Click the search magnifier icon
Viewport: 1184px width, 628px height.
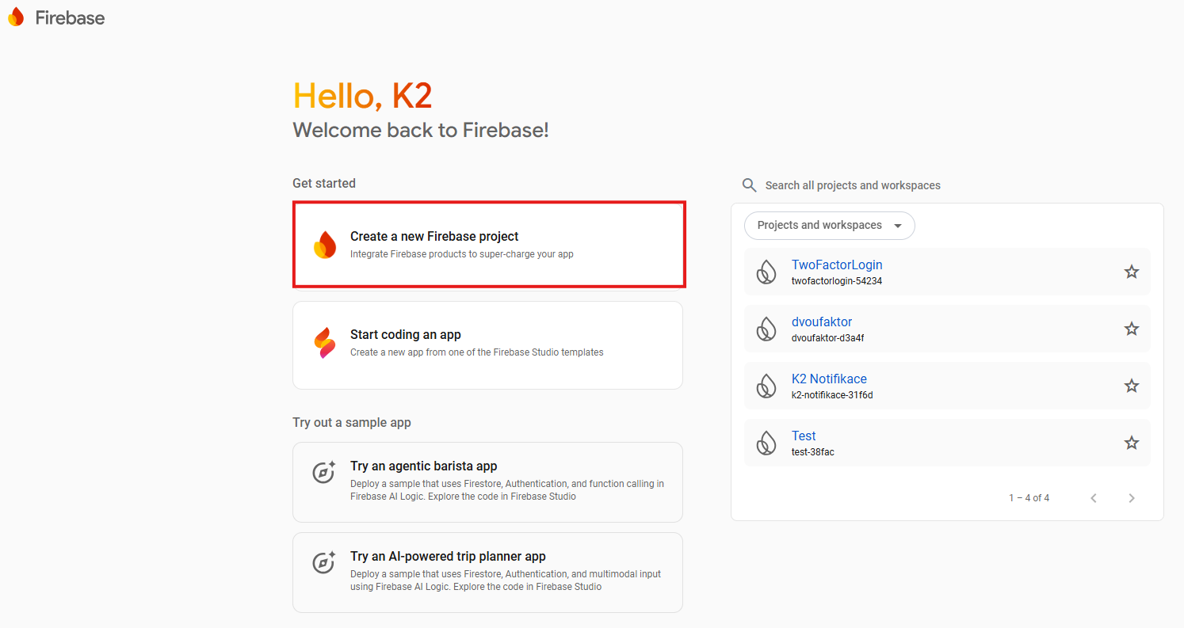tap(749, 185)
